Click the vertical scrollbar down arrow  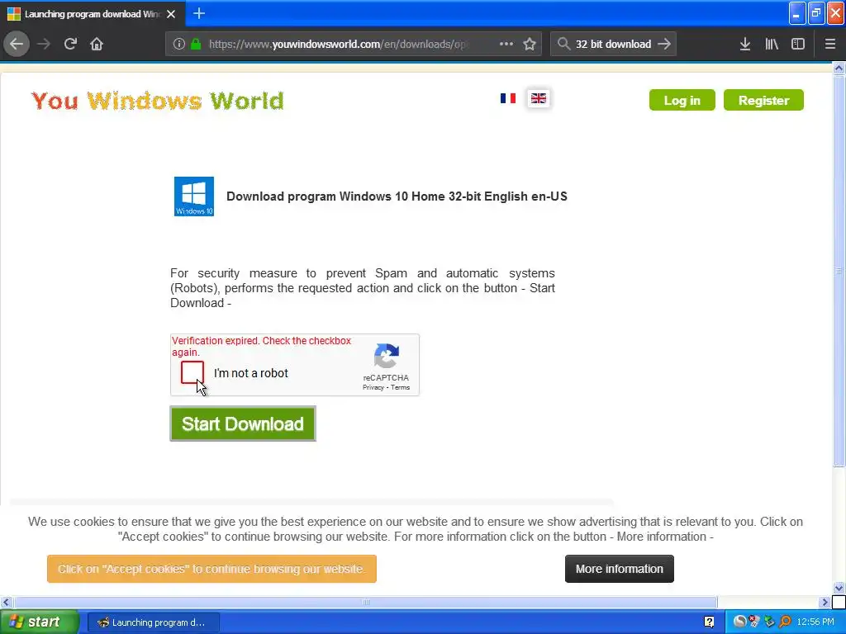pyautogui.click(x=839, y=588)
